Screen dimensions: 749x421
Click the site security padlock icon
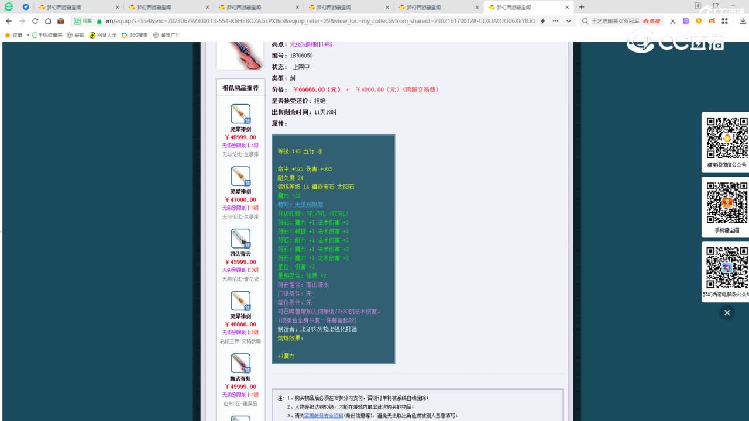pos(99,21)
